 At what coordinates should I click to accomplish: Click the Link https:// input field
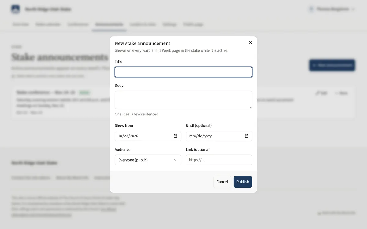click(x=219, y=160)
